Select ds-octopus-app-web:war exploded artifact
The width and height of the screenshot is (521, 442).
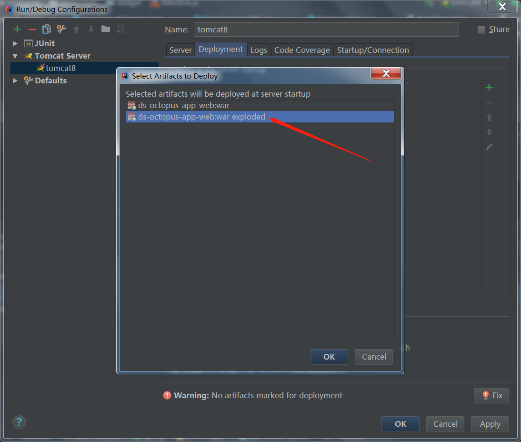260,117
